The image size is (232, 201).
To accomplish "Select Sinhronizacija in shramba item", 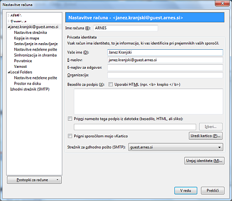I will (35, 55).
